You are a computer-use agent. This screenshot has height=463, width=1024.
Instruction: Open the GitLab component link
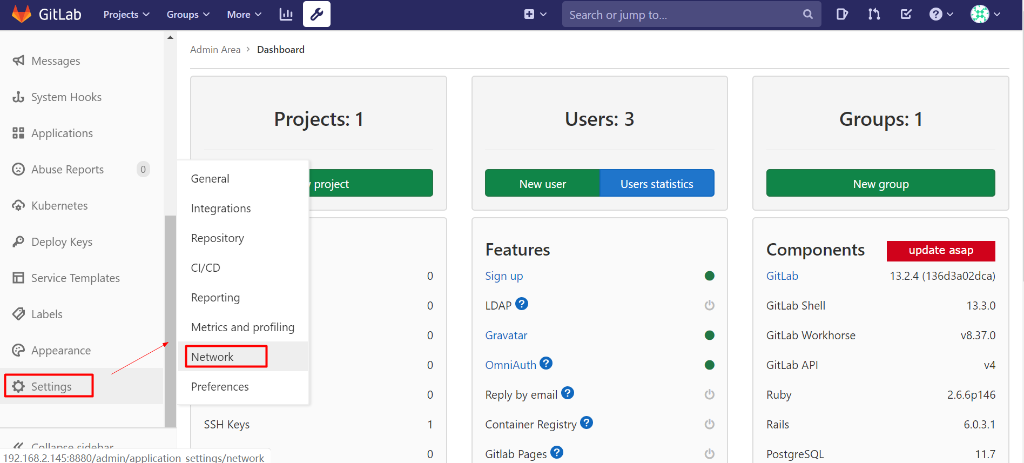782,276
